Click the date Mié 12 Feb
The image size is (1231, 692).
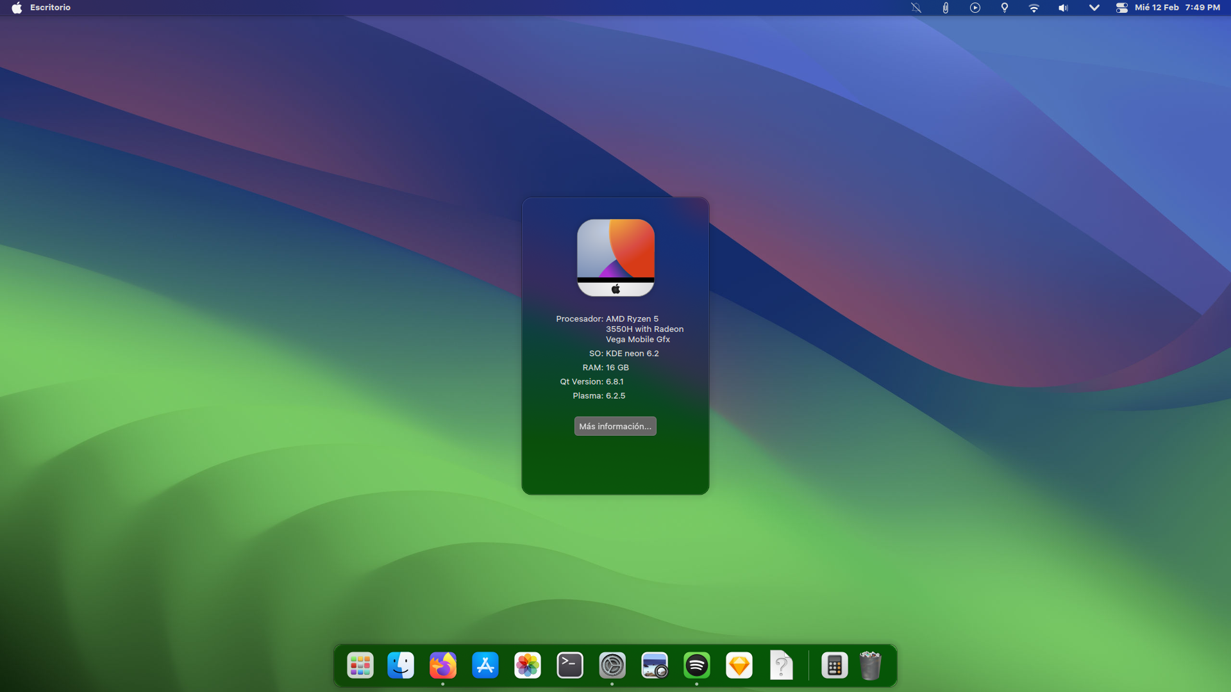click(x=1157, y=8)
